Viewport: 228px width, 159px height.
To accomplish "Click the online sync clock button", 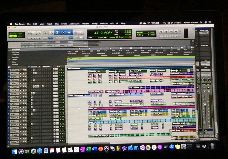I will (x=161, y=32).
